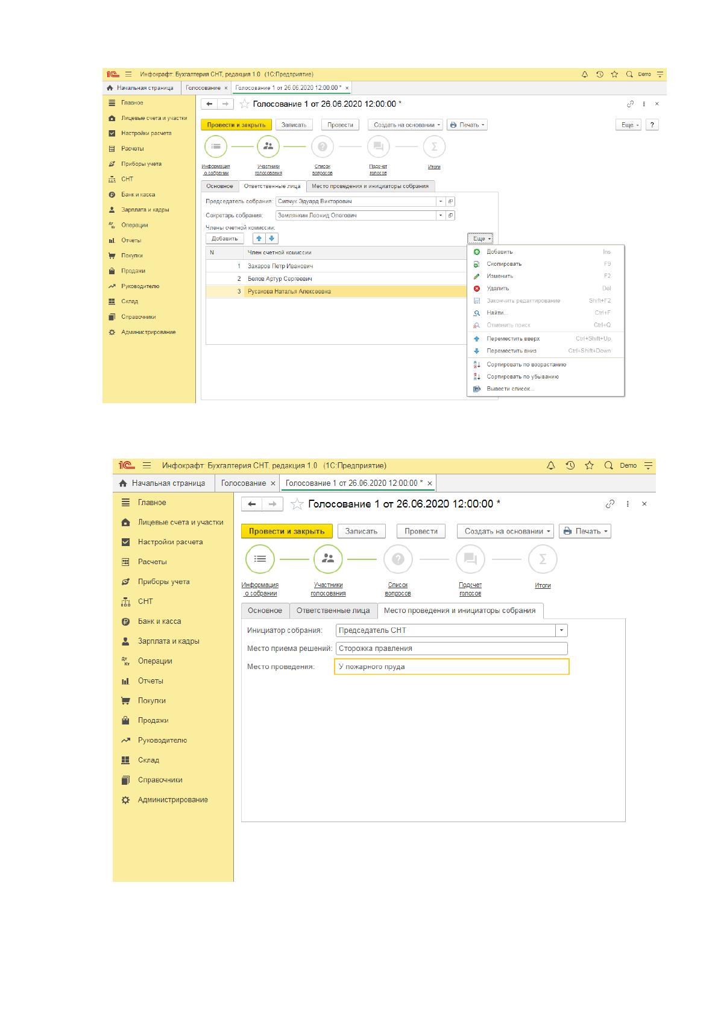Click Список вопросов step circle in upper screenshot
Viewport: 718px width, 1015px height.
pyautogui.click(x=322, y=146)
